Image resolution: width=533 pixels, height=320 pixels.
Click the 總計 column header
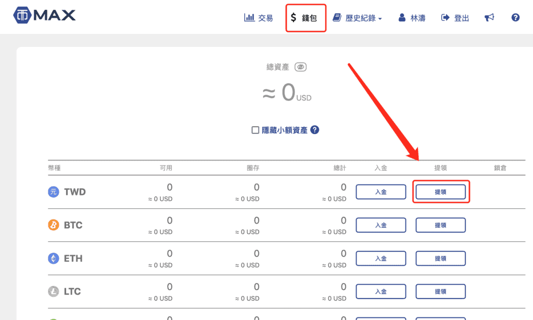click(x=340, y=168)
